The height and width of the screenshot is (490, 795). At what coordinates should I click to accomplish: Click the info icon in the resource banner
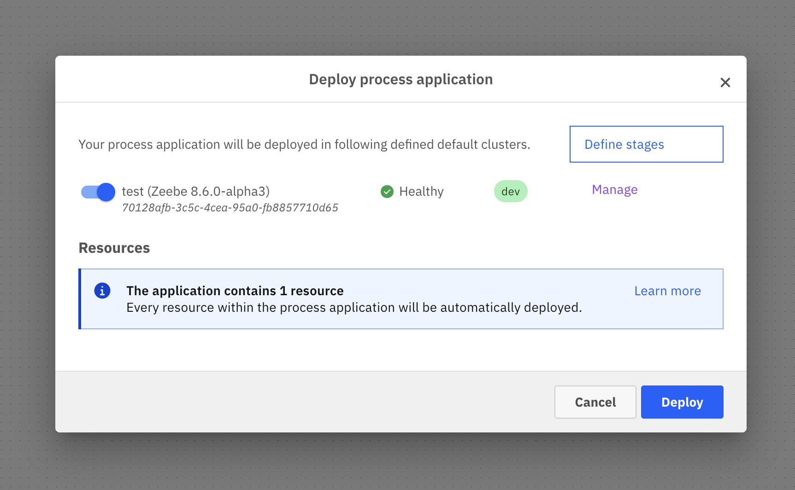coord(102,291)
